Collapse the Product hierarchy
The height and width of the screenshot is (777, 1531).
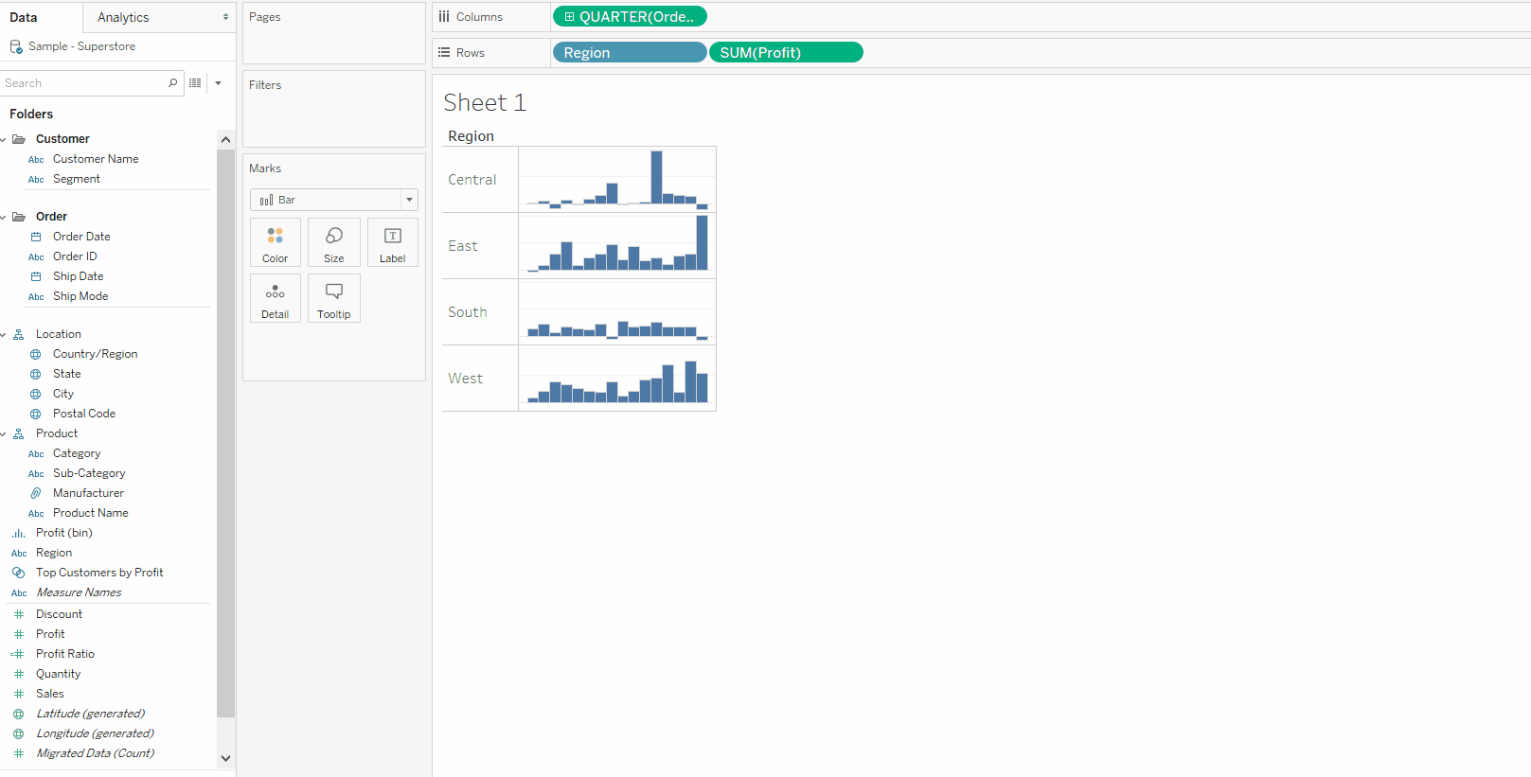pyautogui.click(x=4, y=433)
